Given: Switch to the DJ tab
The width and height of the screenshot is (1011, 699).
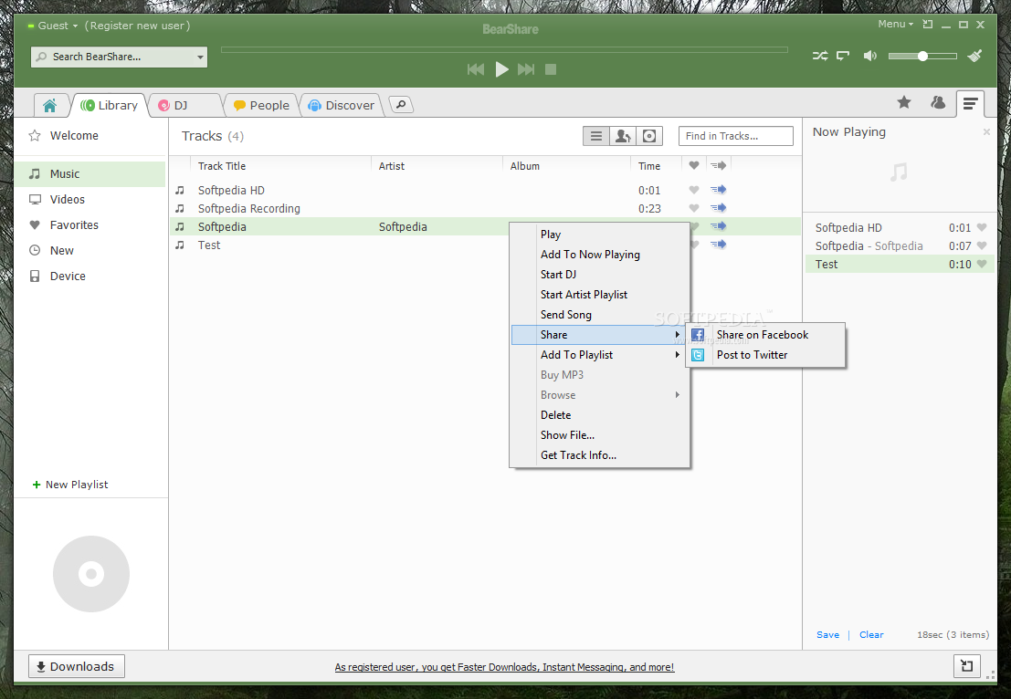Looking at the screenshot, I should pos(184,105).
